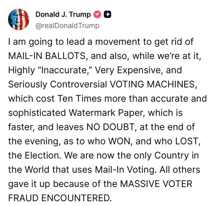Click the @realDonaldTrump handle

(67, 26)
